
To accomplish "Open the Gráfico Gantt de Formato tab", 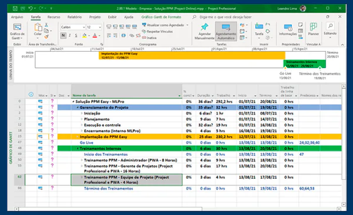I will tap(161, 17).
